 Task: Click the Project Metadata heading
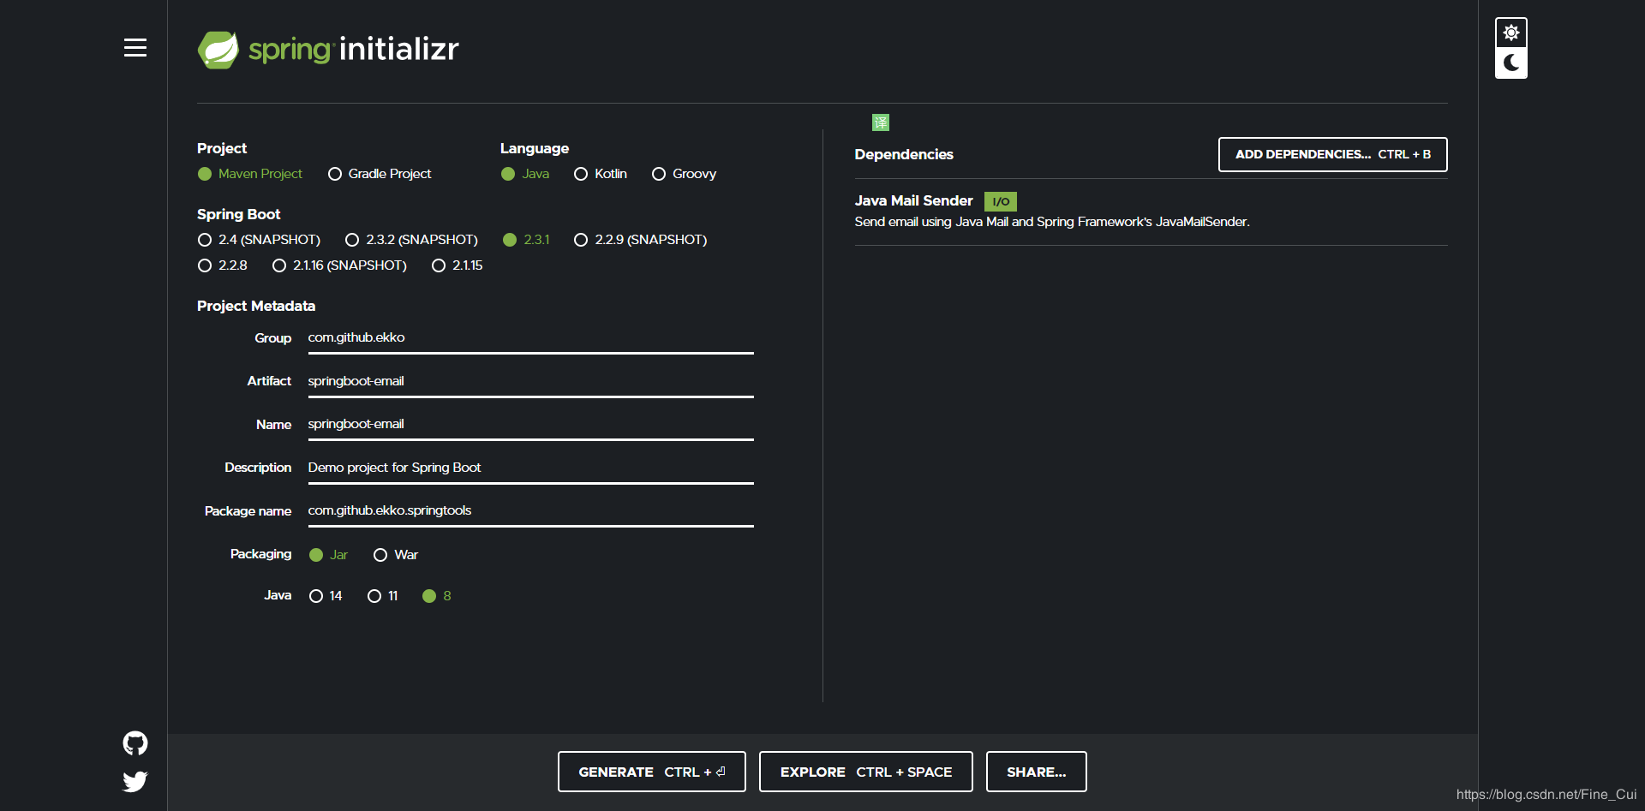point(256,306)
